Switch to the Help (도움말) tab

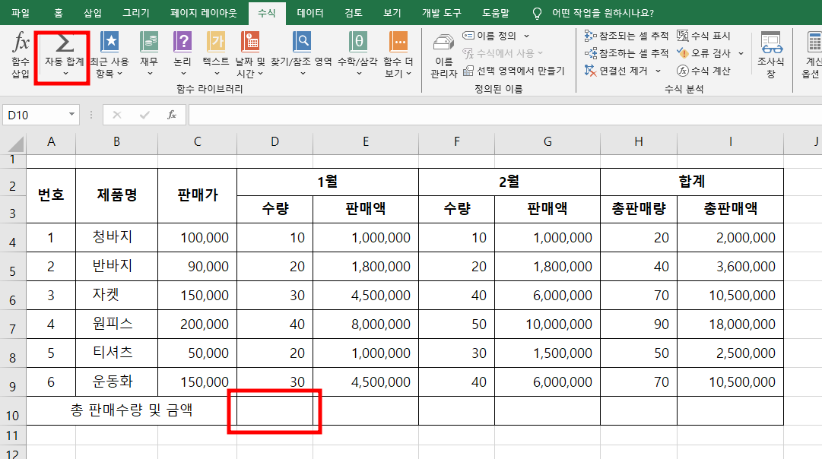pos(495,13)
